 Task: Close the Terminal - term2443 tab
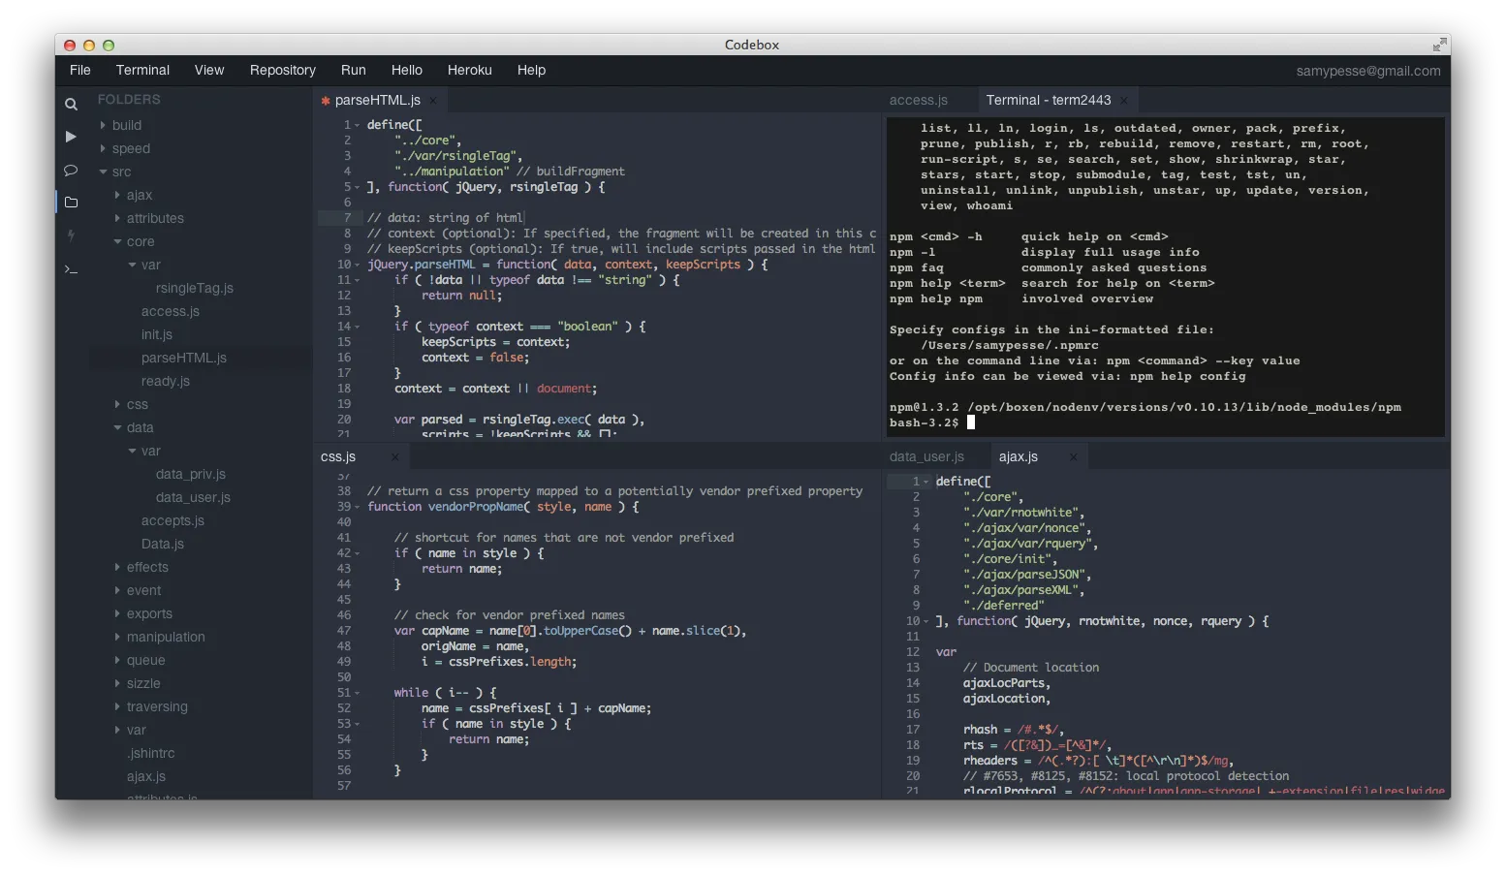coord(1124,101)
